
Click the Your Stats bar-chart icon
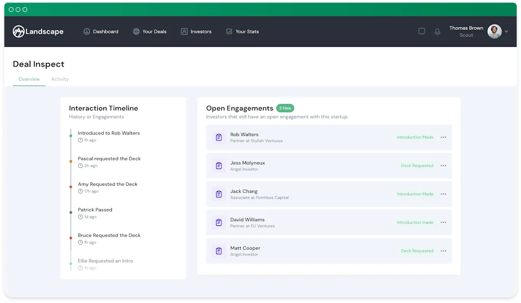(228, 31)
